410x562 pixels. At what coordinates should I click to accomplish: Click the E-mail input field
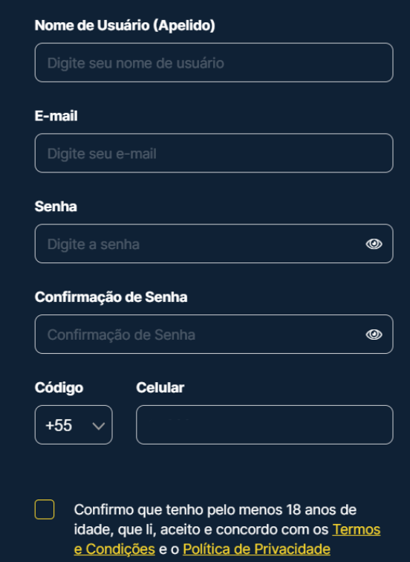(214, 153)
